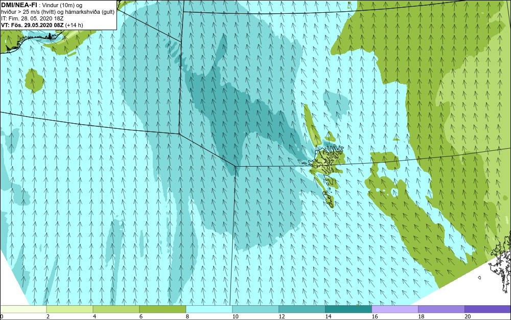This screenshot has height=320, width=511.
Task: Click the 8–10 m/s light cyan legend swatch
Action: (209, 309)
